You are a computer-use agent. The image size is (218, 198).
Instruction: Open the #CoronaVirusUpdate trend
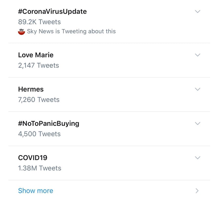52,12
